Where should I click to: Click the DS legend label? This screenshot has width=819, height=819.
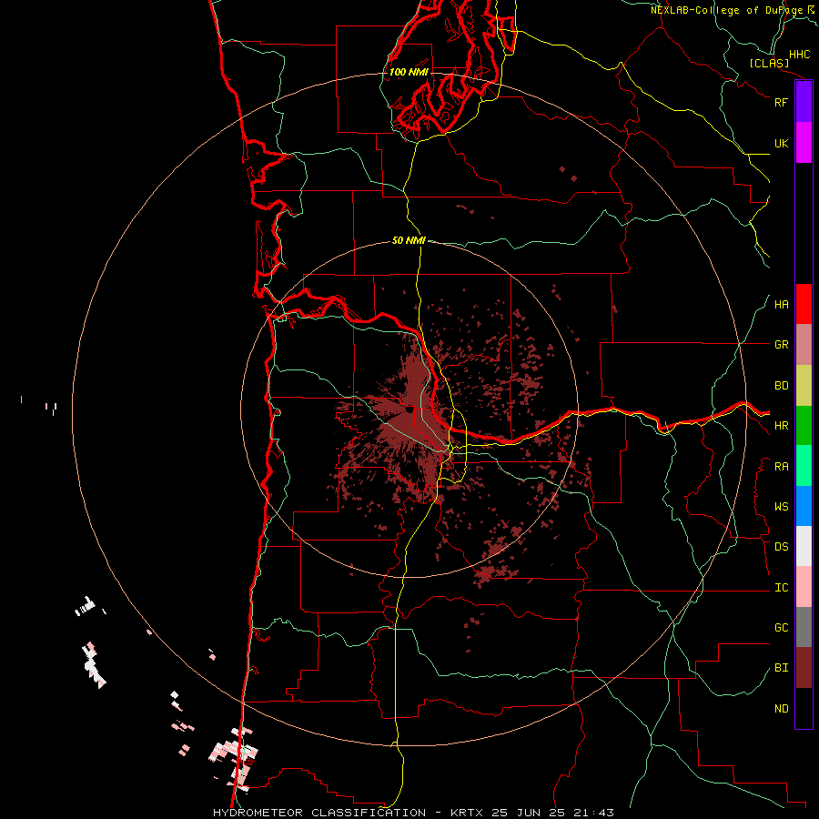coord(781,547)
